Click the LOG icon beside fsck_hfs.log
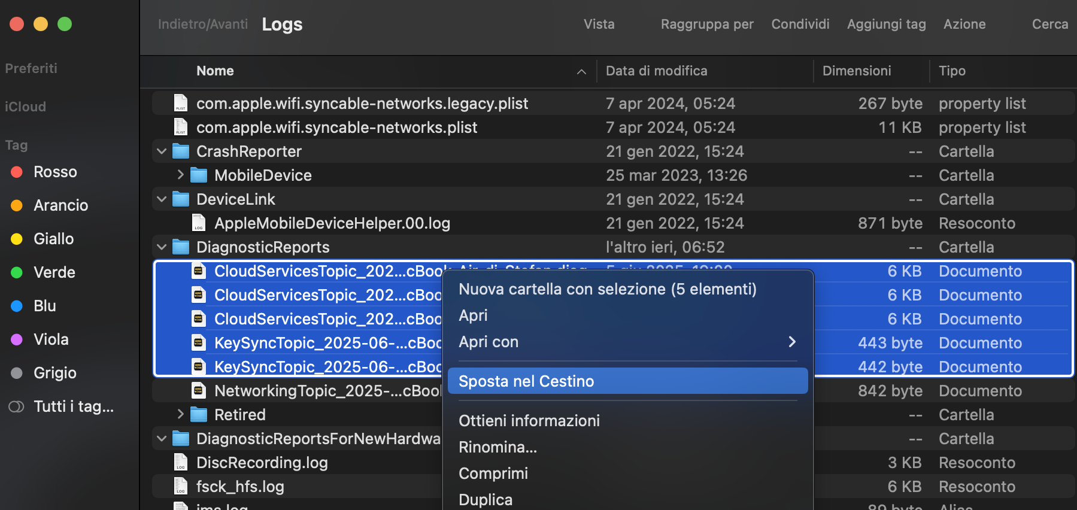The height and width of the screenshot is (510, 1077). tap(181, 486)
